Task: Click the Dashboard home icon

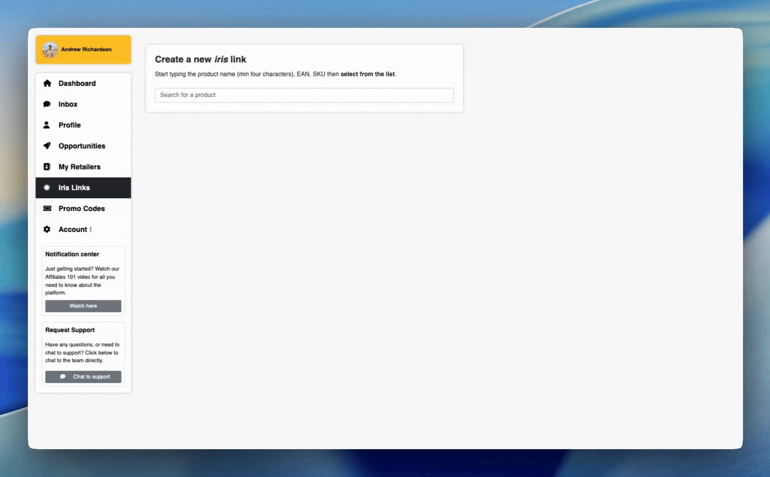Action: (47, 83)
